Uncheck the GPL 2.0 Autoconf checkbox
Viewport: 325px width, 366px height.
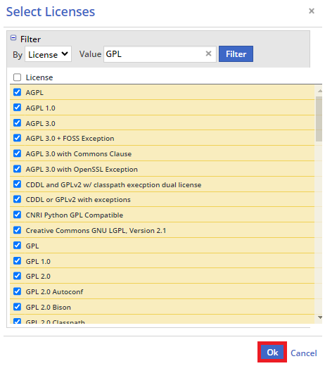17,291
